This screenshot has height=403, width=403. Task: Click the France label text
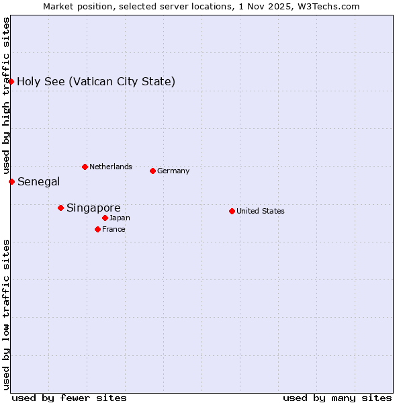[114, 229]
